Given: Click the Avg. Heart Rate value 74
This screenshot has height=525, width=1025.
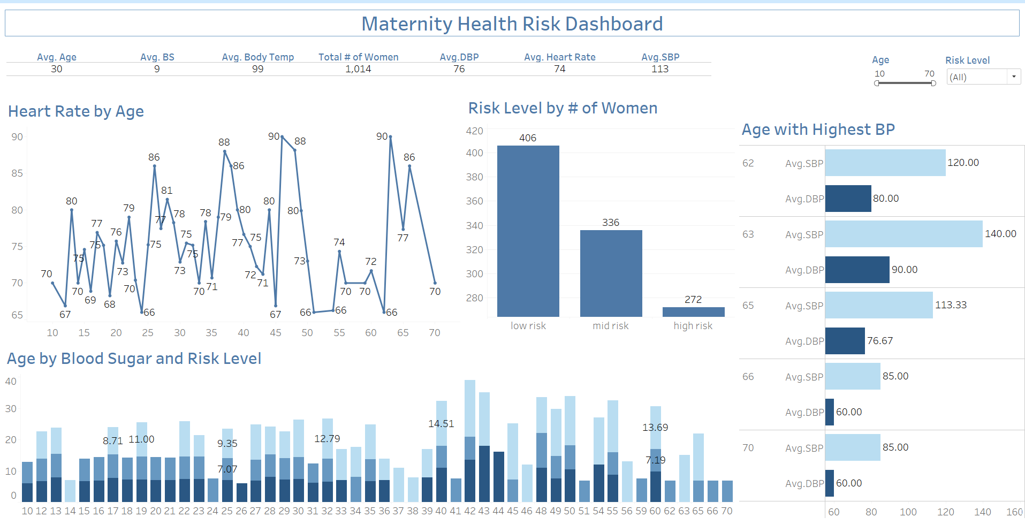Looking at the screenshot, I should 559,69.
